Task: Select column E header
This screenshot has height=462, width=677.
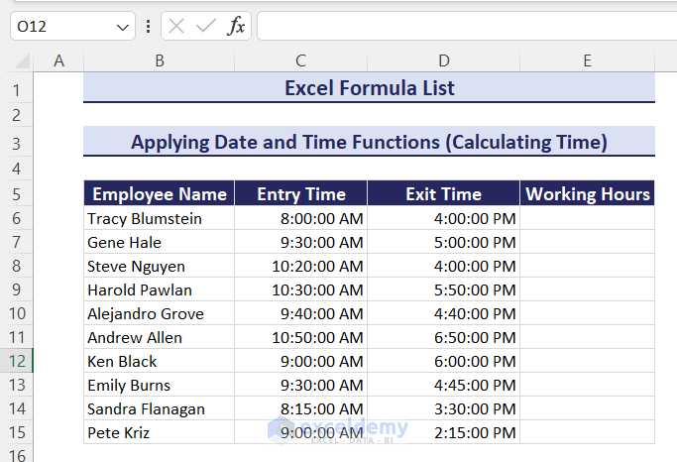Action: tap(587, 61)
